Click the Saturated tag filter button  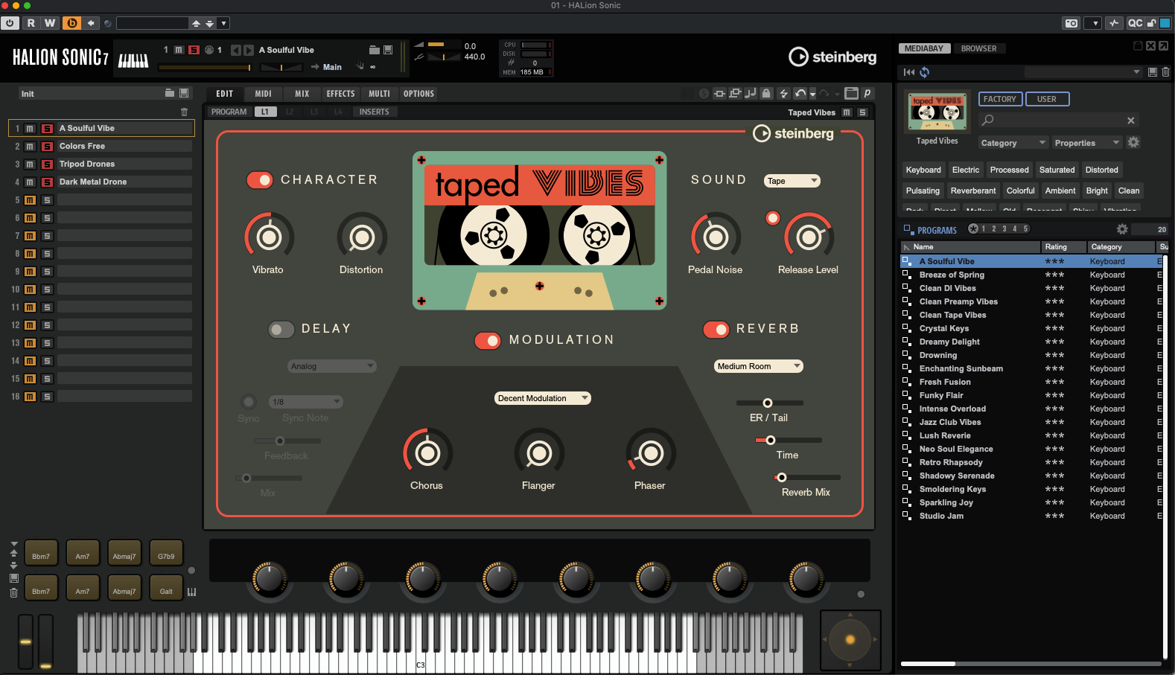tap(1057, 170)
